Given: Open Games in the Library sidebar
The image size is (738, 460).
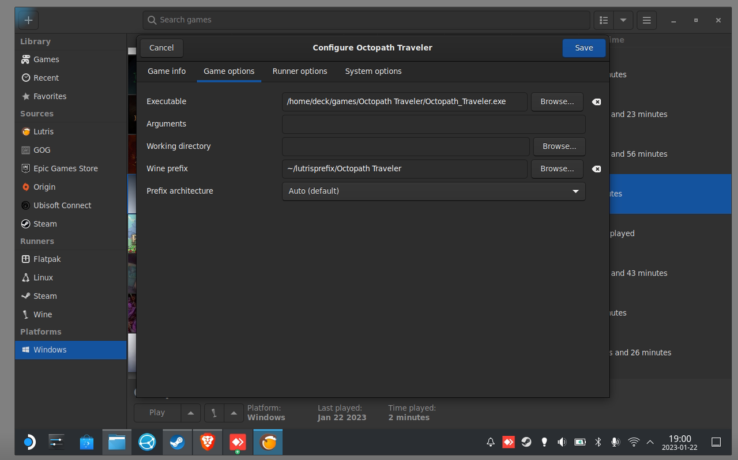Looking at the screenshot, I should 70,59.
